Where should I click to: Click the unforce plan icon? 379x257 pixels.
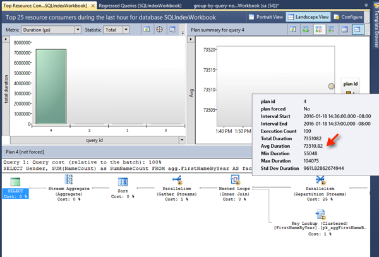(319, 30)
